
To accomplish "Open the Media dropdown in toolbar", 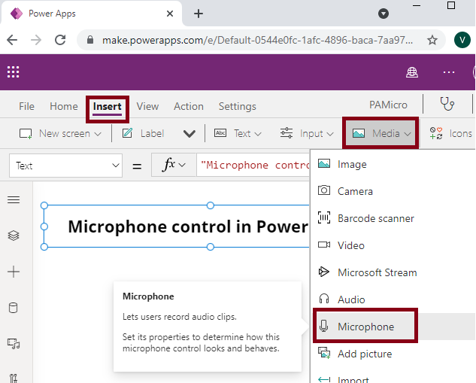I will (x=380, y=133).
